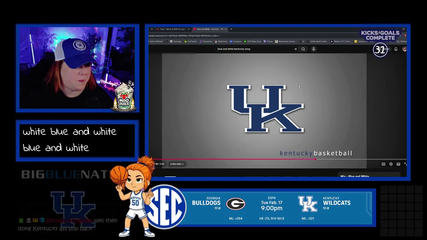Viewport: 427px width, 240px height.
Task: Click the YouTube search input field
Action: (254, 49)
